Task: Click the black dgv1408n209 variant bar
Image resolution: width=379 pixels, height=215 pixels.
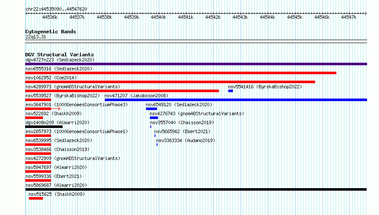Action: 44,127
